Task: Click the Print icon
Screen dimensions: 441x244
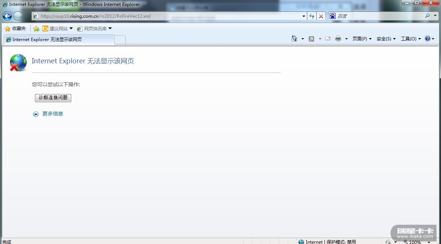Action: pos(338,39)
